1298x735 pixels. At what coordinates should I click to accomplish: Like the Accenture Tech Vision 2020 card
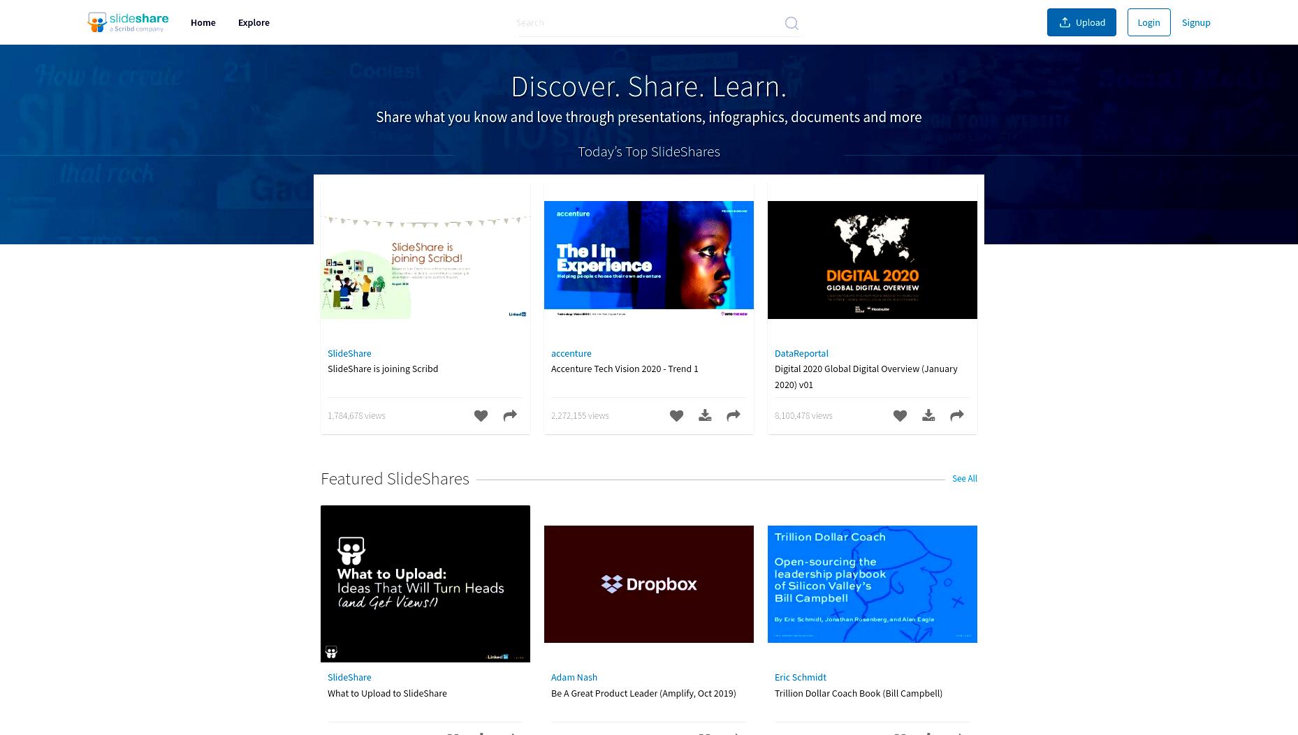(x=676, y=415)
